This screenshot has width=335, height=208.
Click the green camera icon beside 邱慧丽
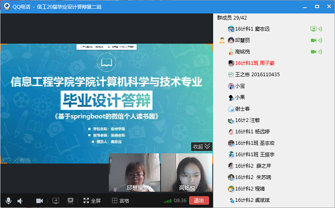click(313, 40)
